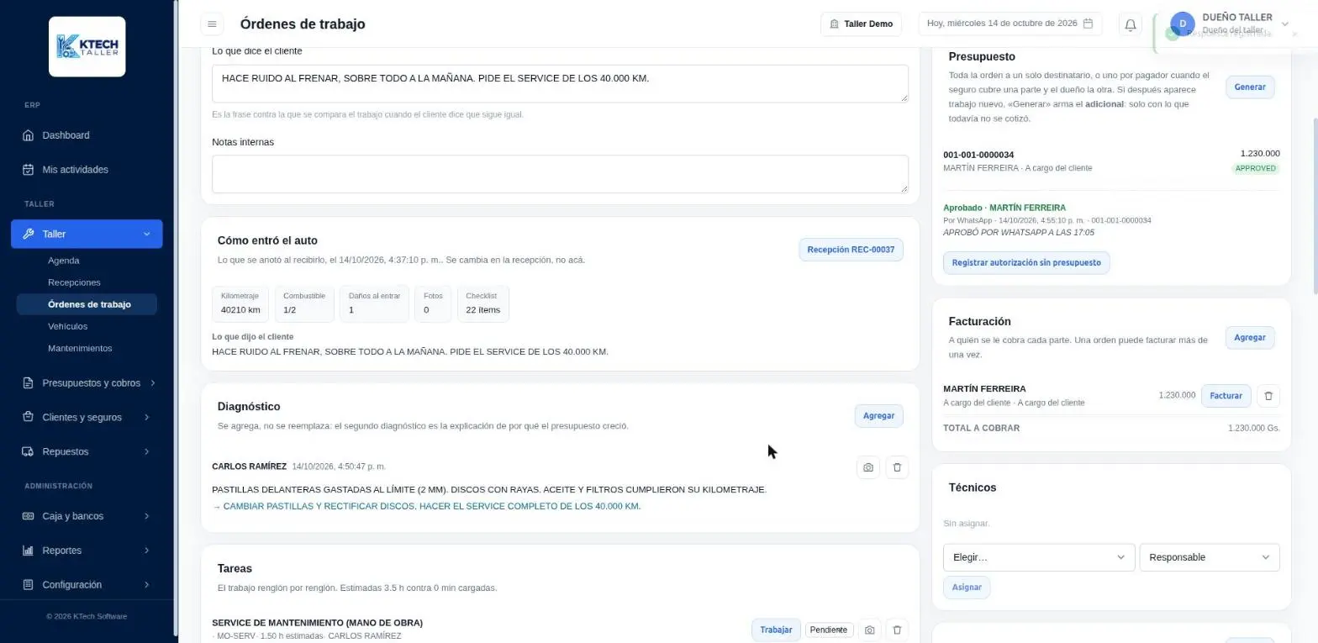Click Registrar autorización sin presupuesto
The image size is (1318, 643).
pos(1026,263)
